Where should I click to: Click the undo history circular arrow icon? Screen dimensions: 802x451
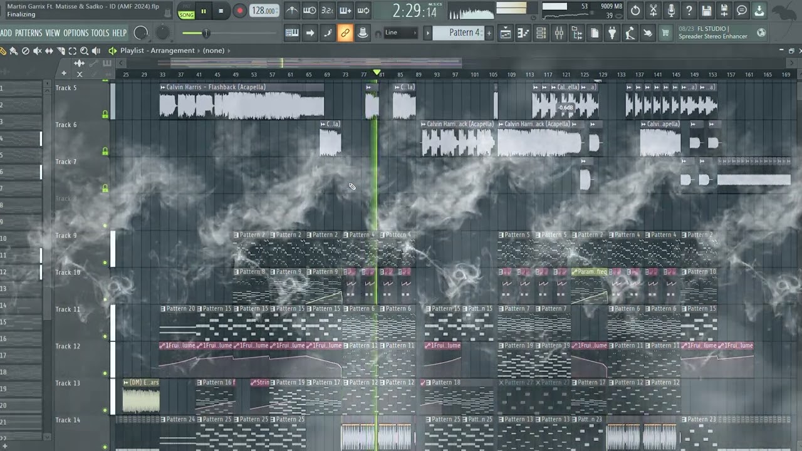click(635, 11)
